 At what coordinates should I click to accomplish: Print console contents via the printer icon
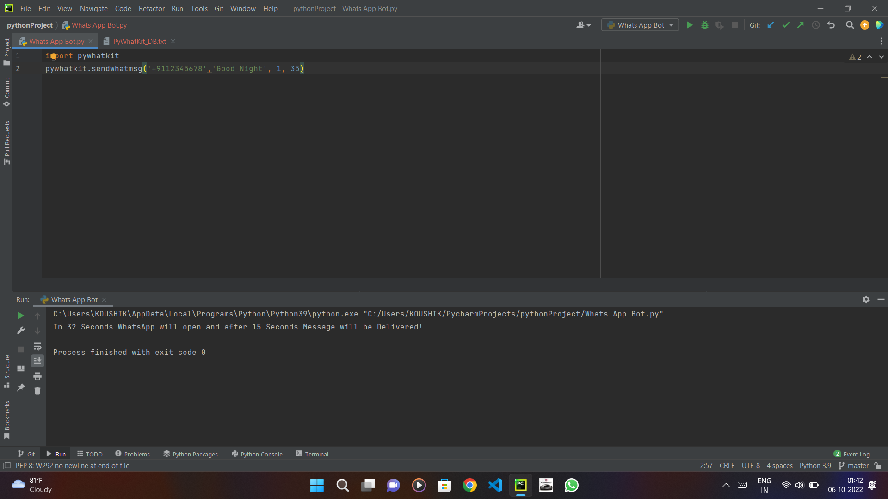[37, 377]
